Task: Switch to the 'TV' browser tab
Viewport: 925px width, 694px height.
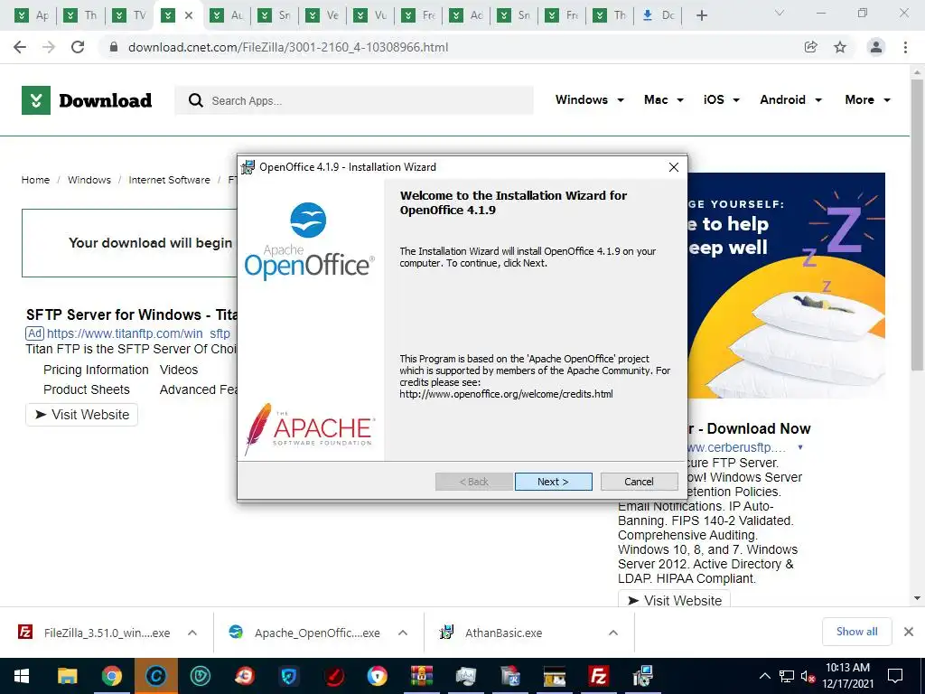Action: [x=129, y=15]
